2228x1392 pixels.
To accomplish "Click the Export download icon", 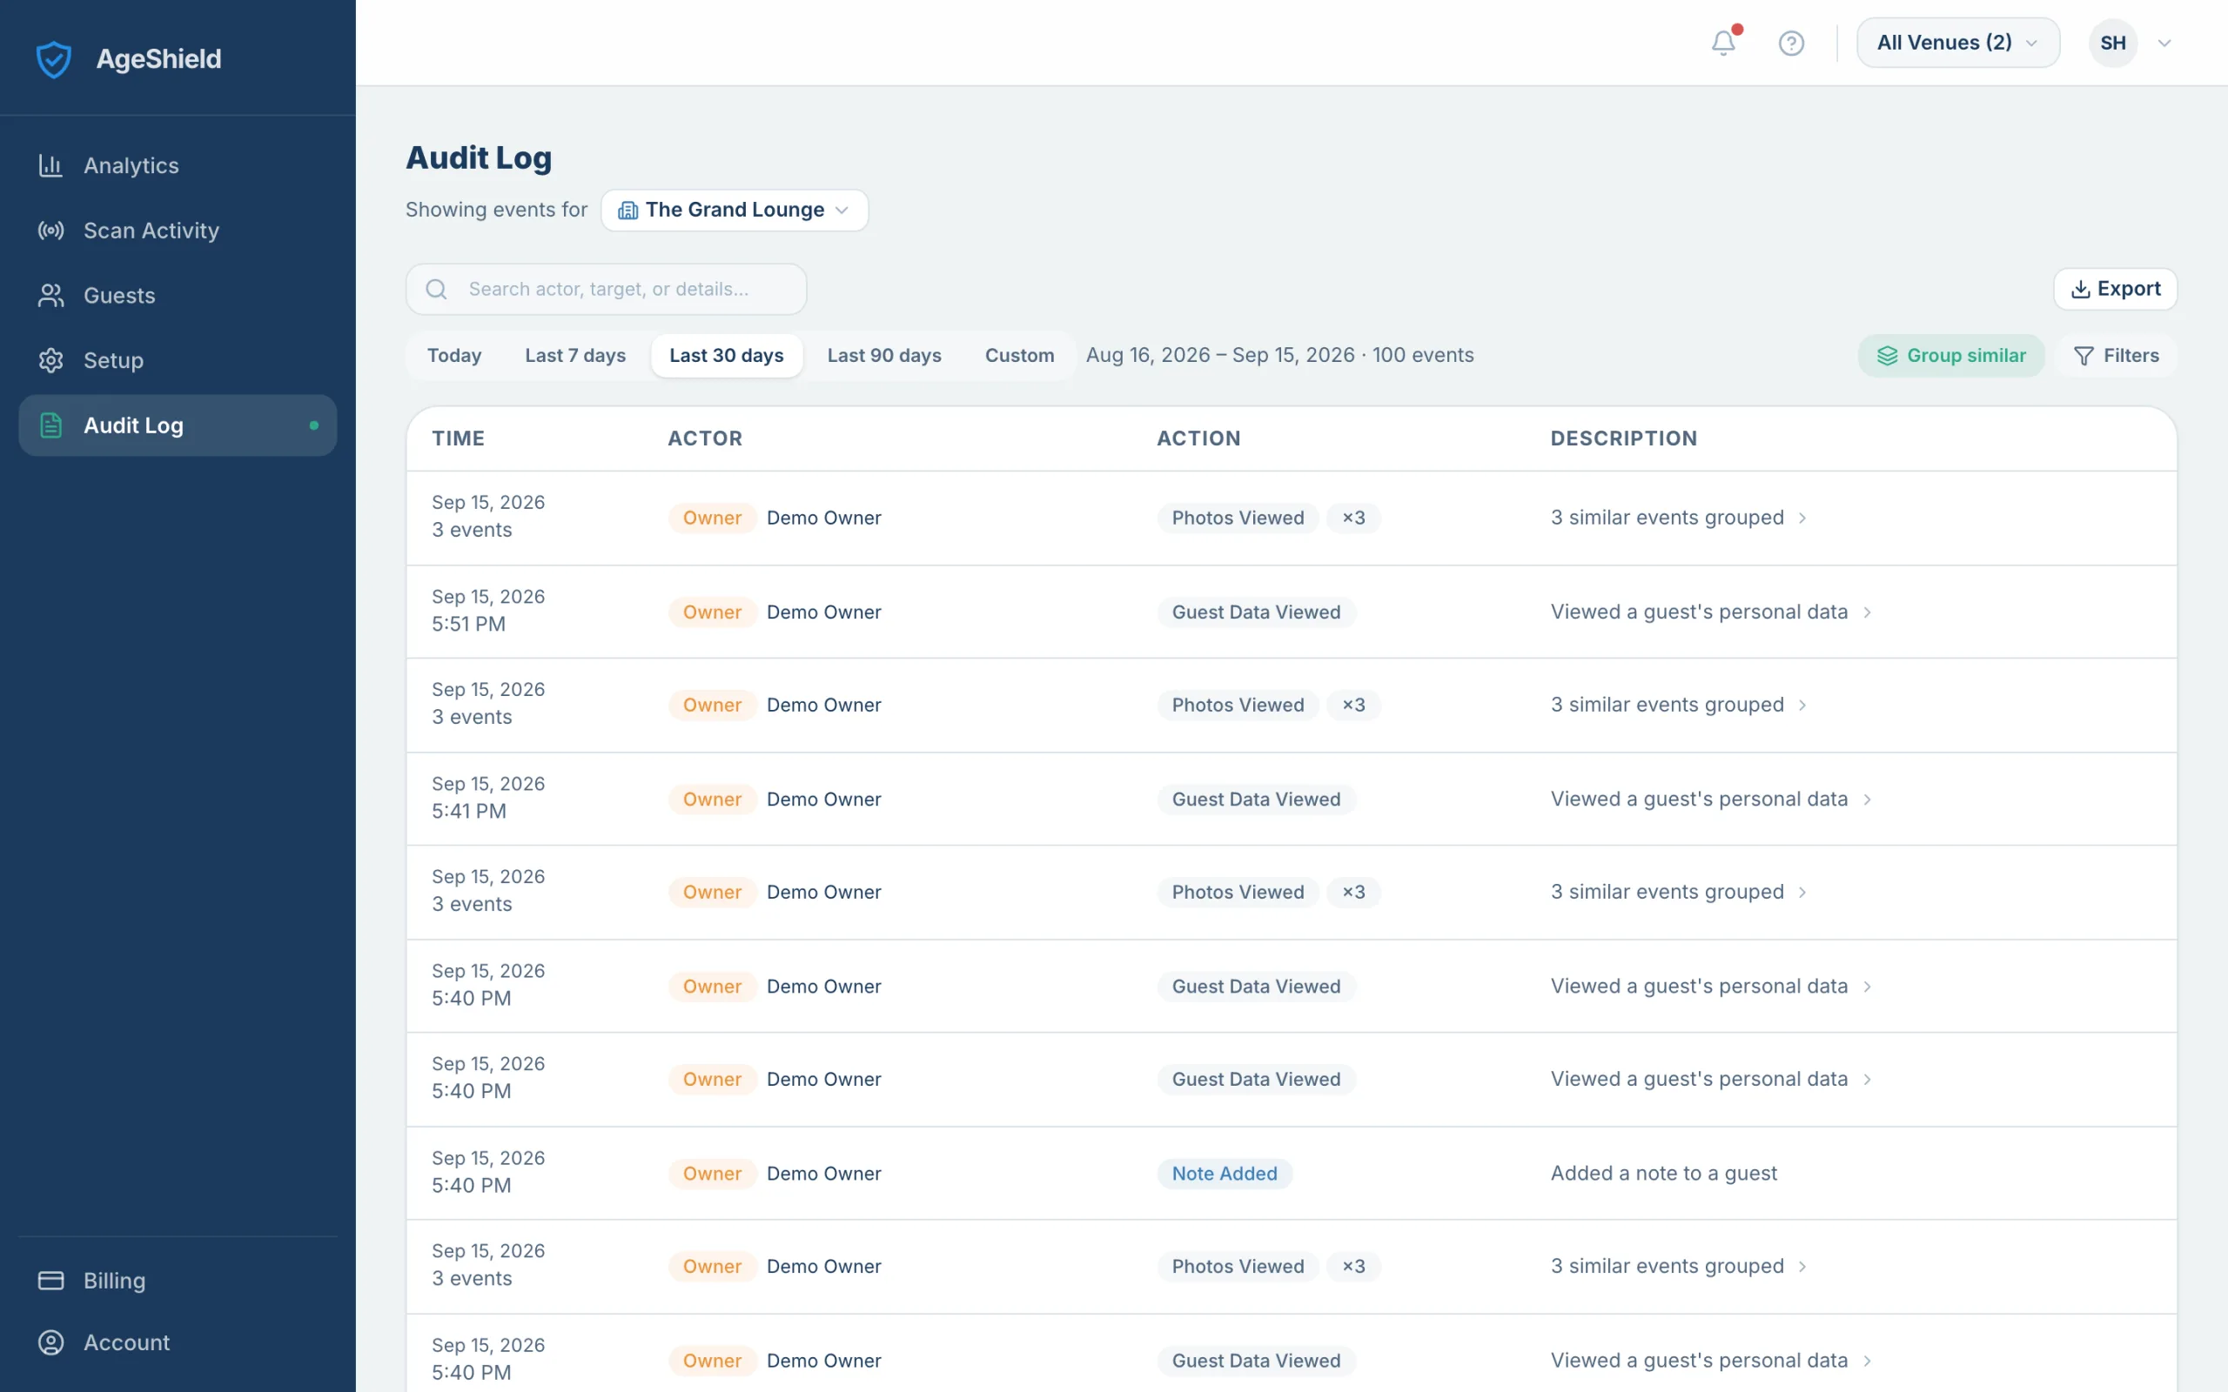I will point(2080,289).
